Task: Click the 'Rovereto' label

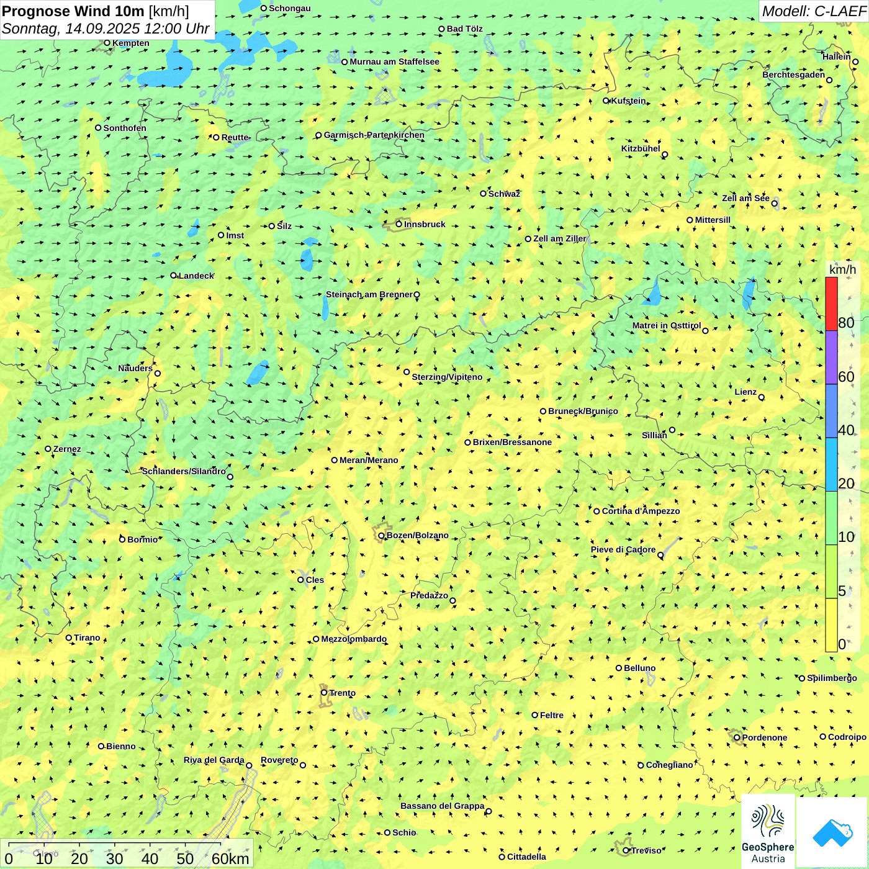Action: tap(279, 760)
